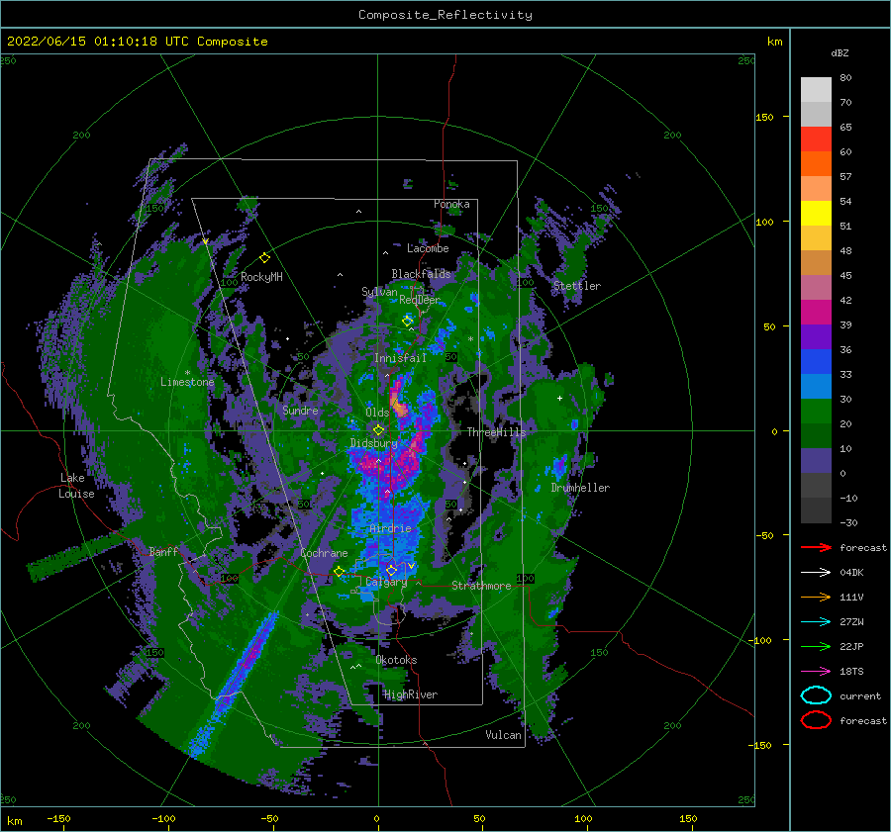Image resolution: width=891 pixels, height=832 pixels.
Task: Select the yellow diamond at the radar center near Olds
Action: 378,430
